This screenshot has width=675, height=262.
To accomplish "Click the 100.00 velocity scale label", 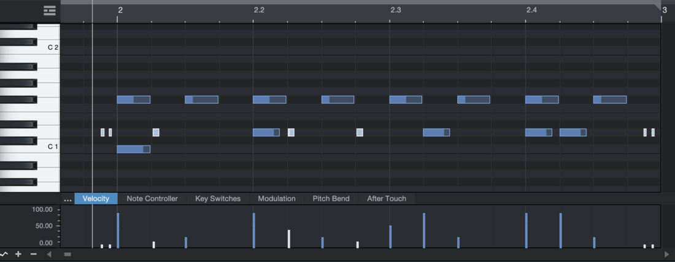I will pyautogui.click(x=42, y=209).
